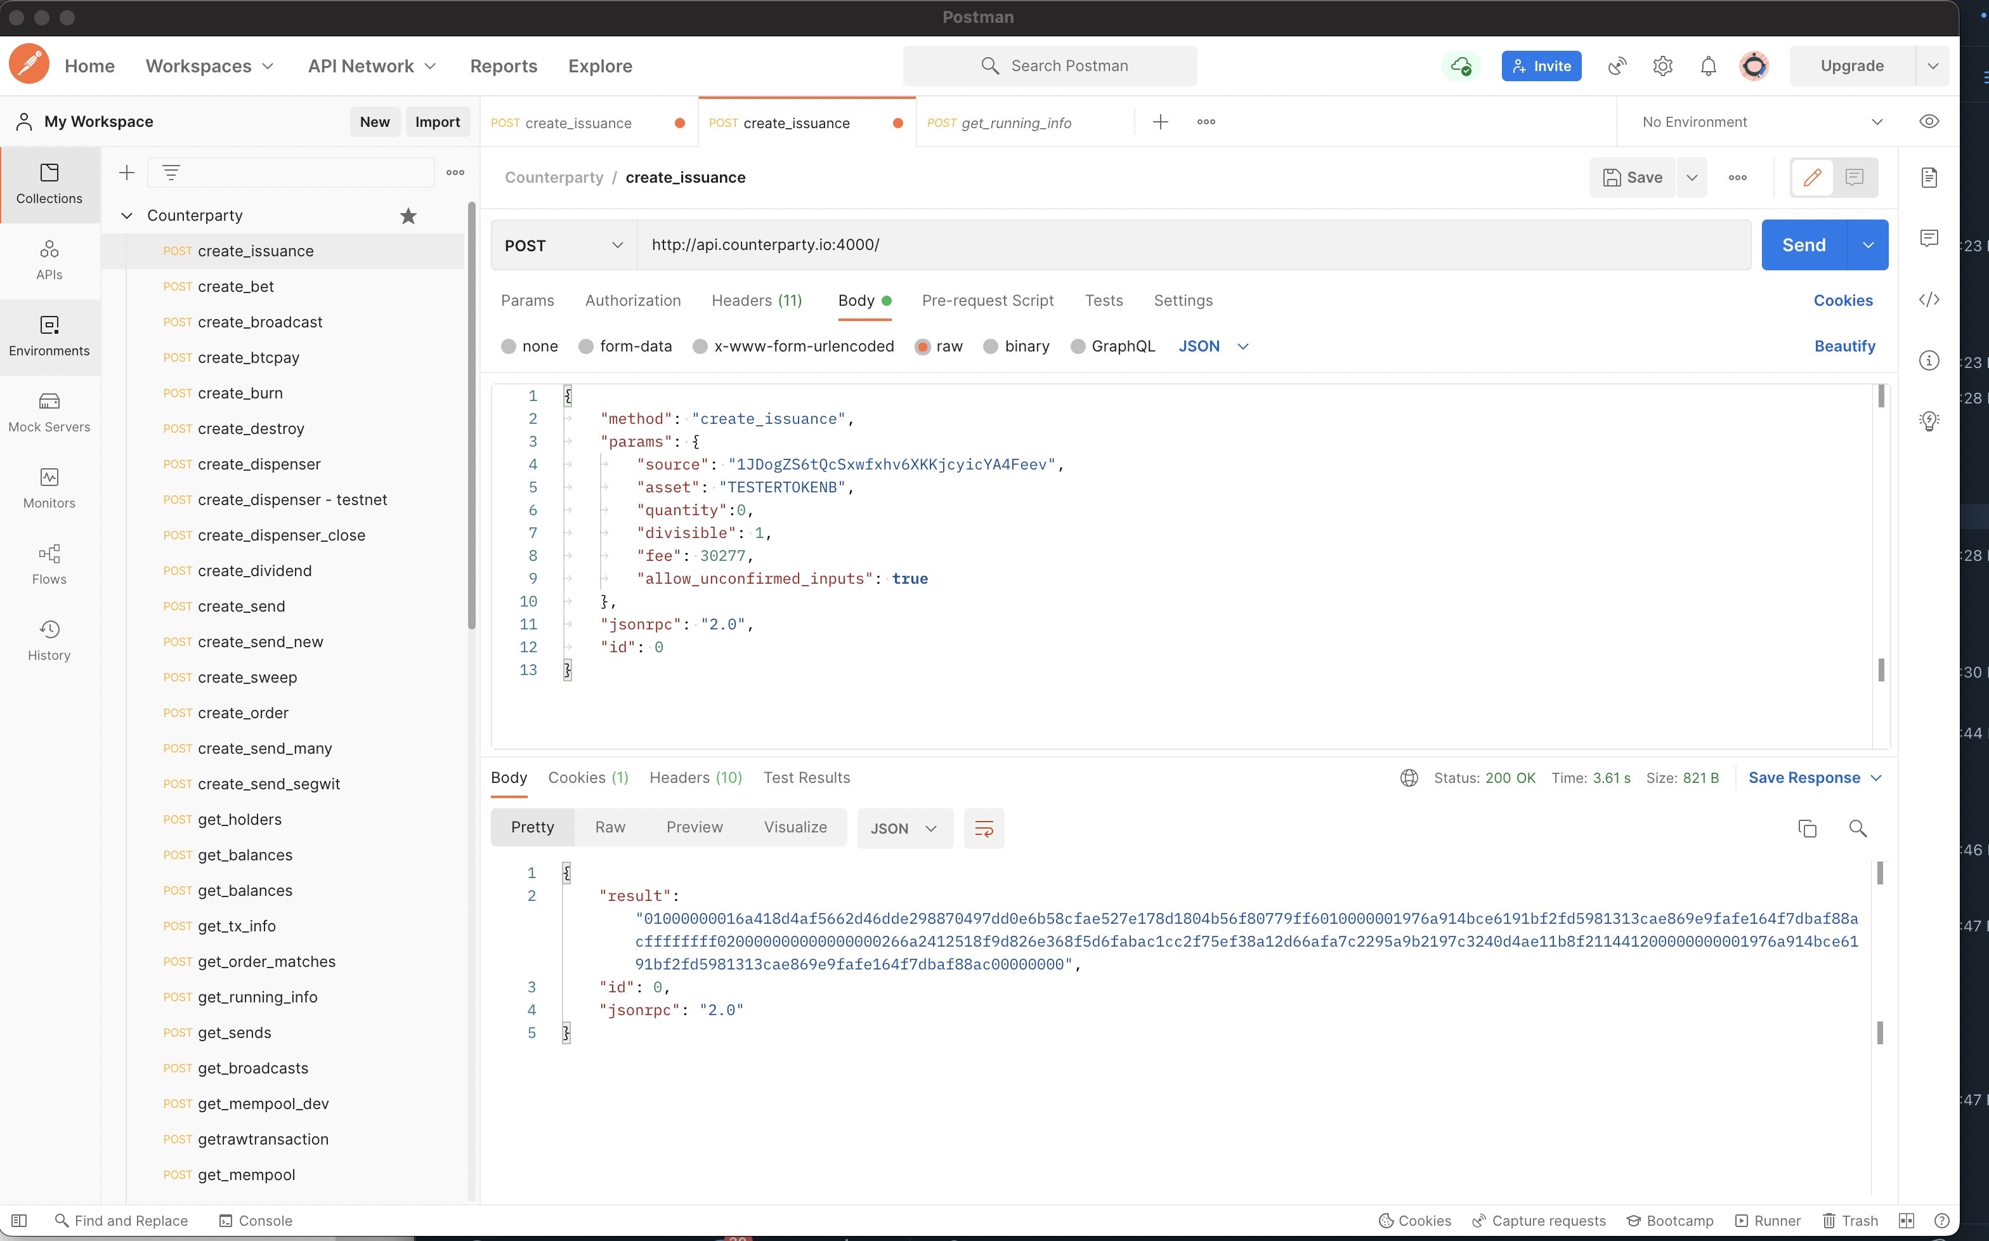Open settings gear icon
The height and width of the screenshot is (1241, 1989).
[1662, 65]
